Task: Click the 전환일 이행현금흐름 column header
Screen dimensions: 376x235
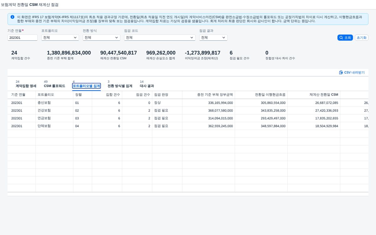Action: (x=261, y=95)
